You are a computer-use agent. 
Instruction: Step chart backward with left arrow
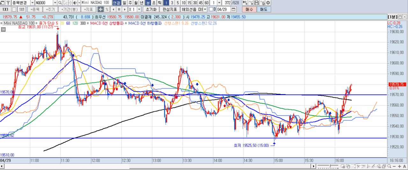[x=113, y=9]
